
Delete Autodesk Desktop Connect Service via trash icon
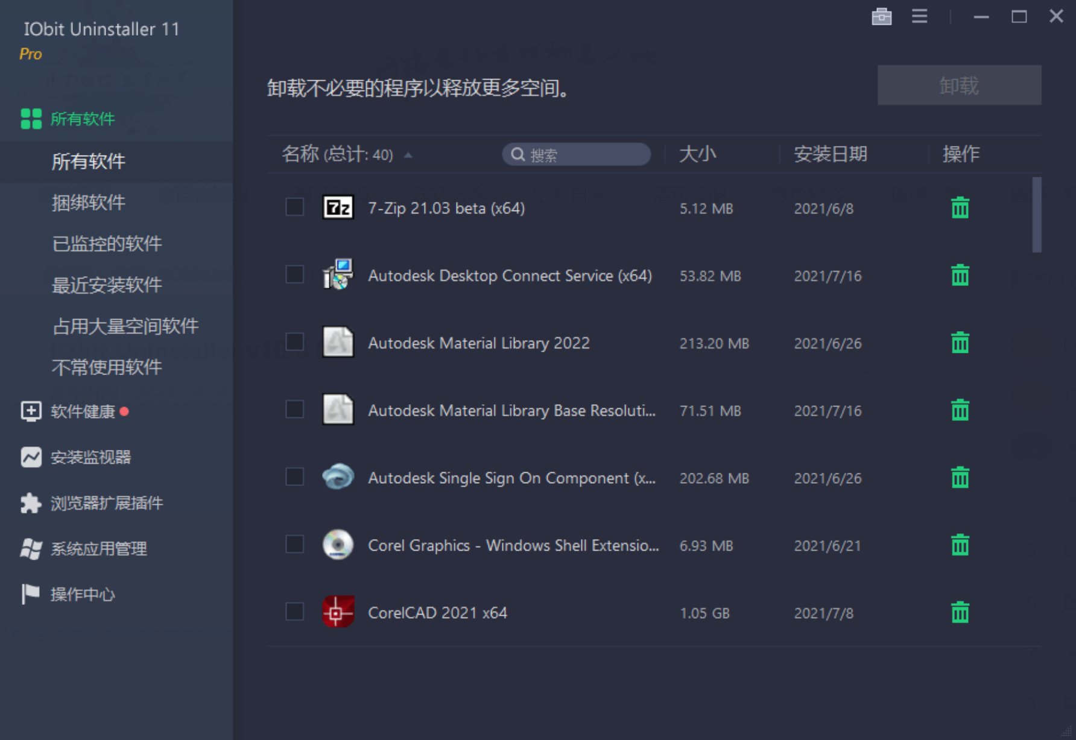click(x=960, y=276)
